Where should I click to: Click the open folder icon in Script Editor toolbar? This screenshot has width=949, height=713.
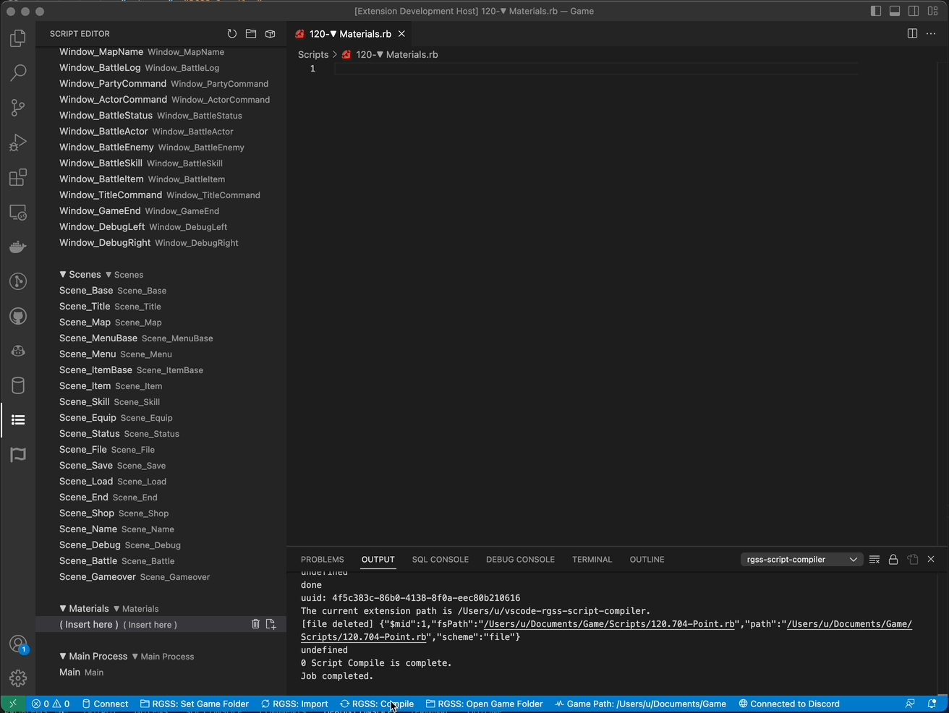pos(250,33)
